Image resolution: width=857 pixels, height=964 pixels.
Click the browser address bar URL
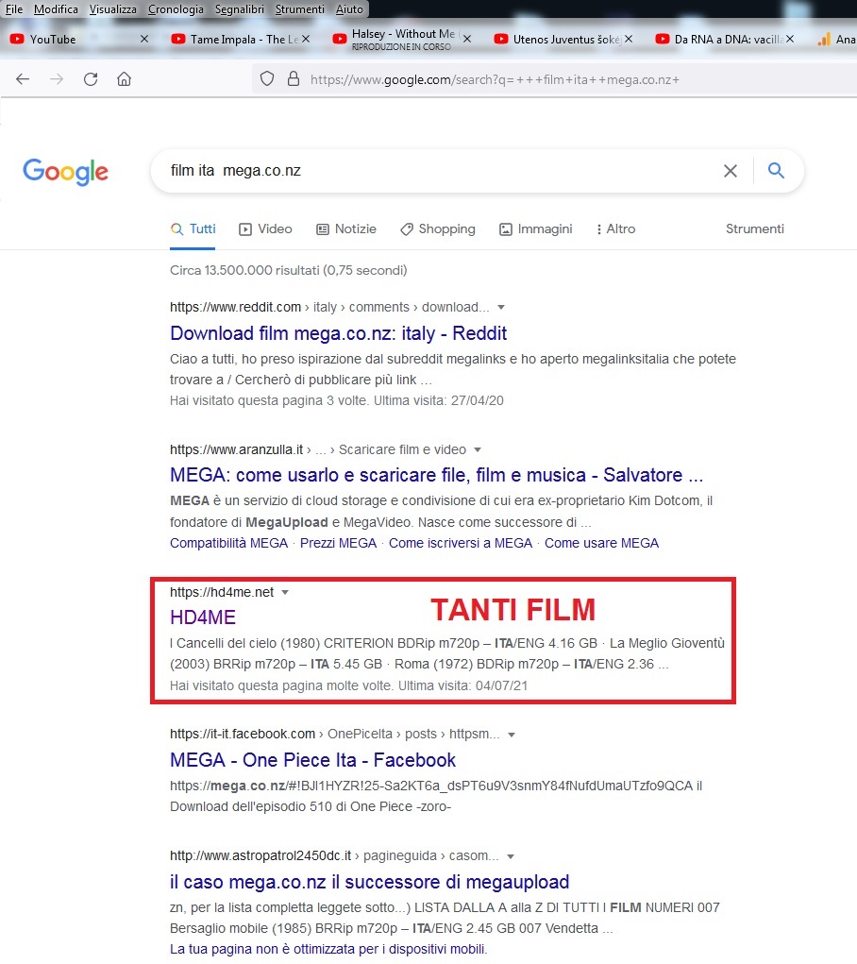(495, 79)
